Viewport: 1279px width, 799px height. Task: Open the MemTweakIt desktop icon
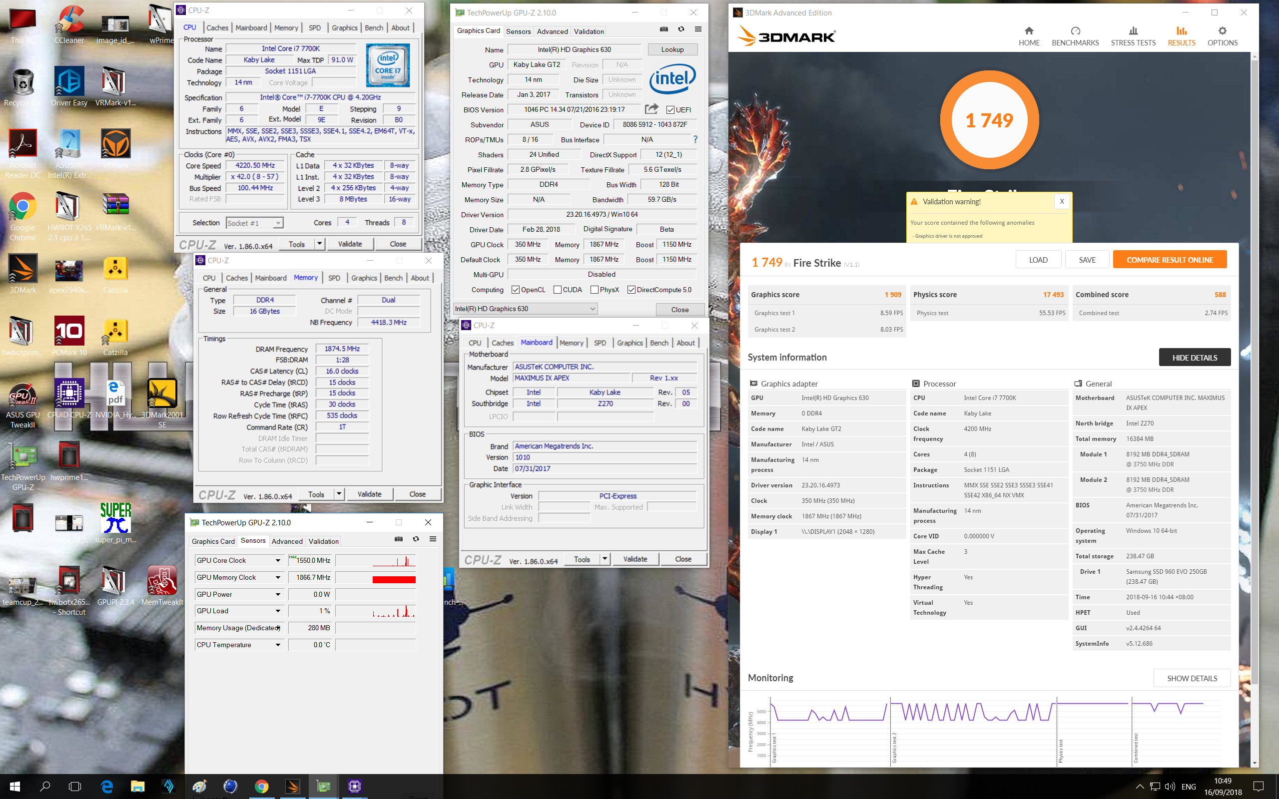pos(162,586)
